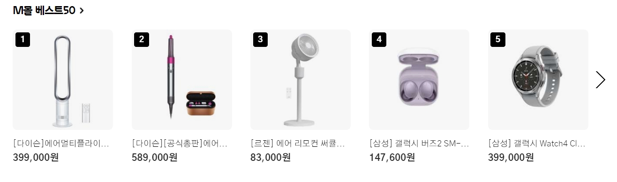
Task: Click rank badge number 5
Action: 498,39
